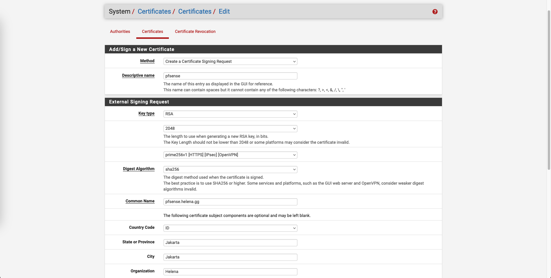
Task: Click the Edit breadcrumb link
Action: 224,12
